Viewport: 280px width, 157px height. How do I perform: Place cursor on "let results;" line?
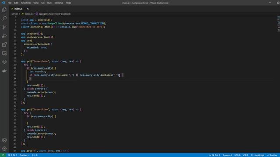click(x=38, y=72)
